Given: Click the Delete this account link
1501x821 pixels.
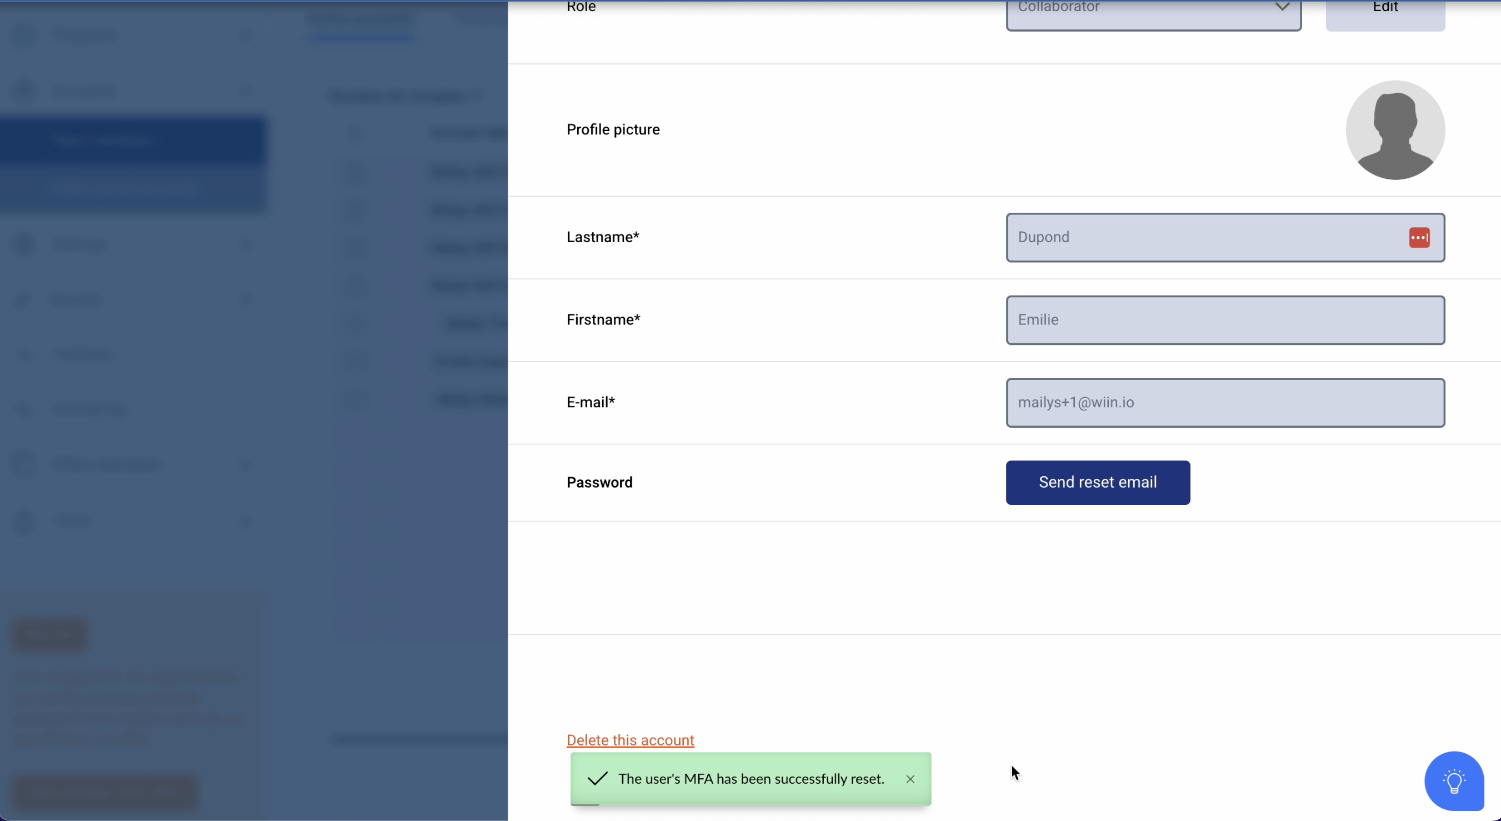Looking at the screenshot, I should (x=630, y=740).
